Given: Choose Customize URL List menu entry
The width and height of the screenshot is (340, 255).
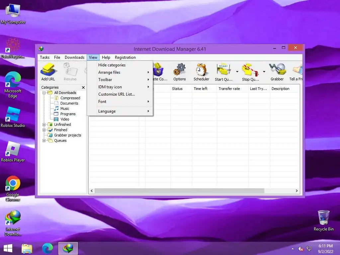Looking at the screenshot, I should [120, 94].
